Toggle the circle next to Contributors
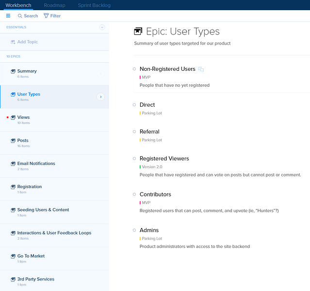310x291 pixels. click(x=134, y=194)
